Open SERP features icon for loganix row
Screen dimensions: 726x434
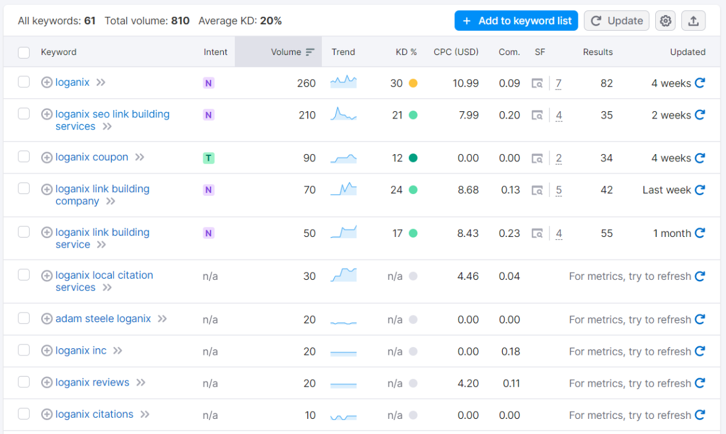coord(537,83)
